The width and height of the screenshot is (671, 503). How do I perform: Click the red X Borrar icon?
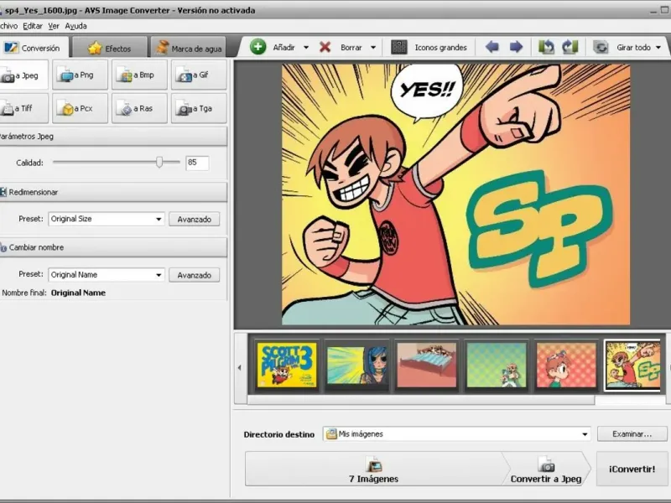[325, 47]
